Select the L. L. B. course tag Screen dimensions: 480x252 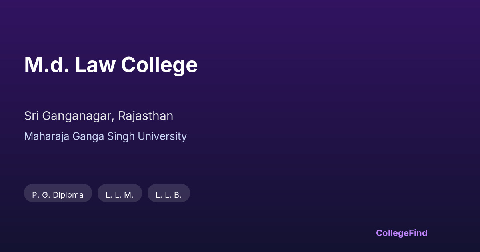coord(168,195)
